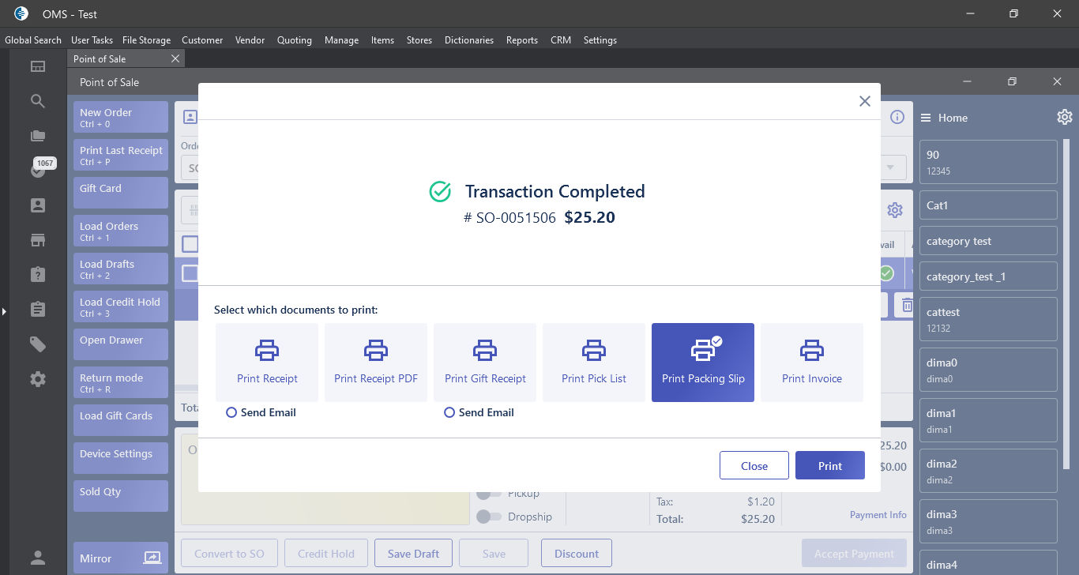
Task: Open the store icon in left sidebar
Action: pos(38,240)
